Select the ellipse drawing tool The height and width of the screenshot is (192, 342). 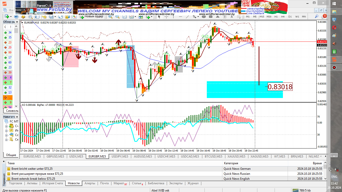pyautogui.click(x=204, y=16)
